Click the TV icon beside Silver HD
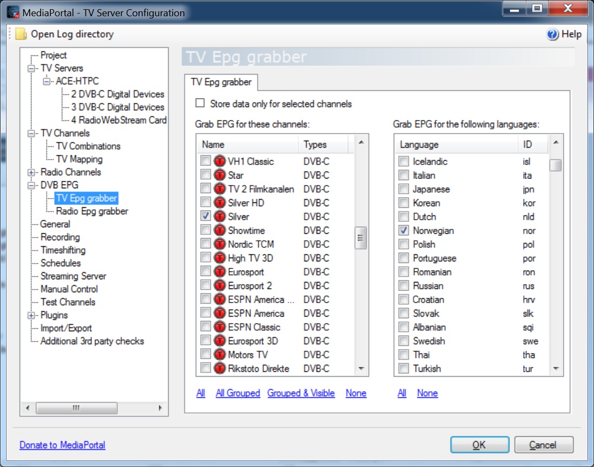Image resolution: width=594 pixels, height=467 pixels. coord(220,203)
